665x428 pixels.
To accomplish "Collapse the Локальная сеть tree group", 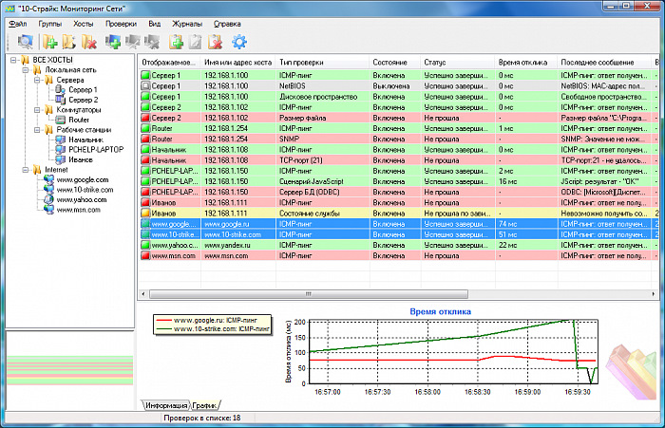I will (25, 71).
